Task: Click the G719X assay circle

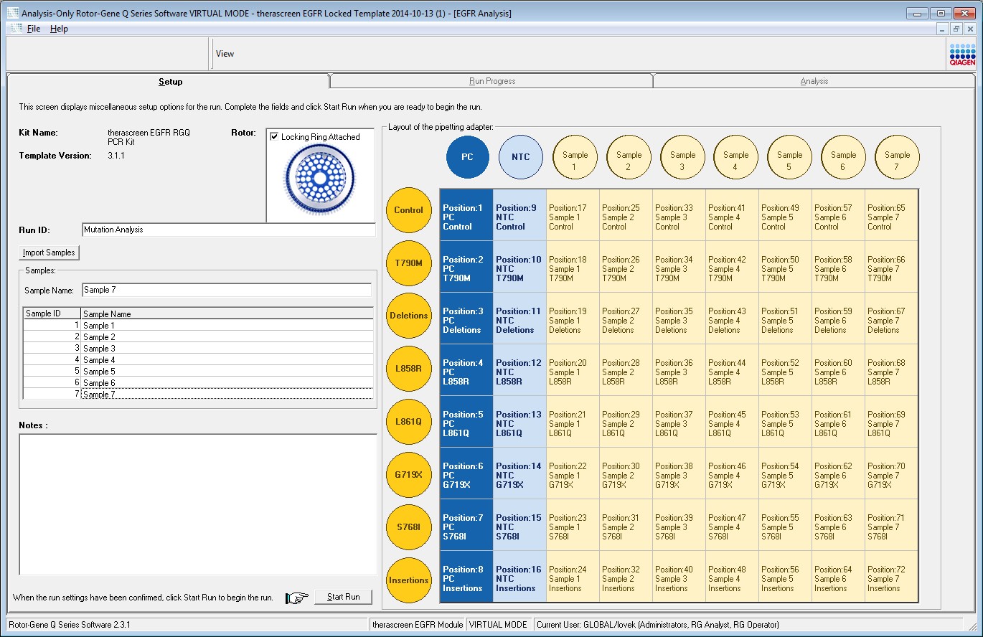Action: pos(408,474)
